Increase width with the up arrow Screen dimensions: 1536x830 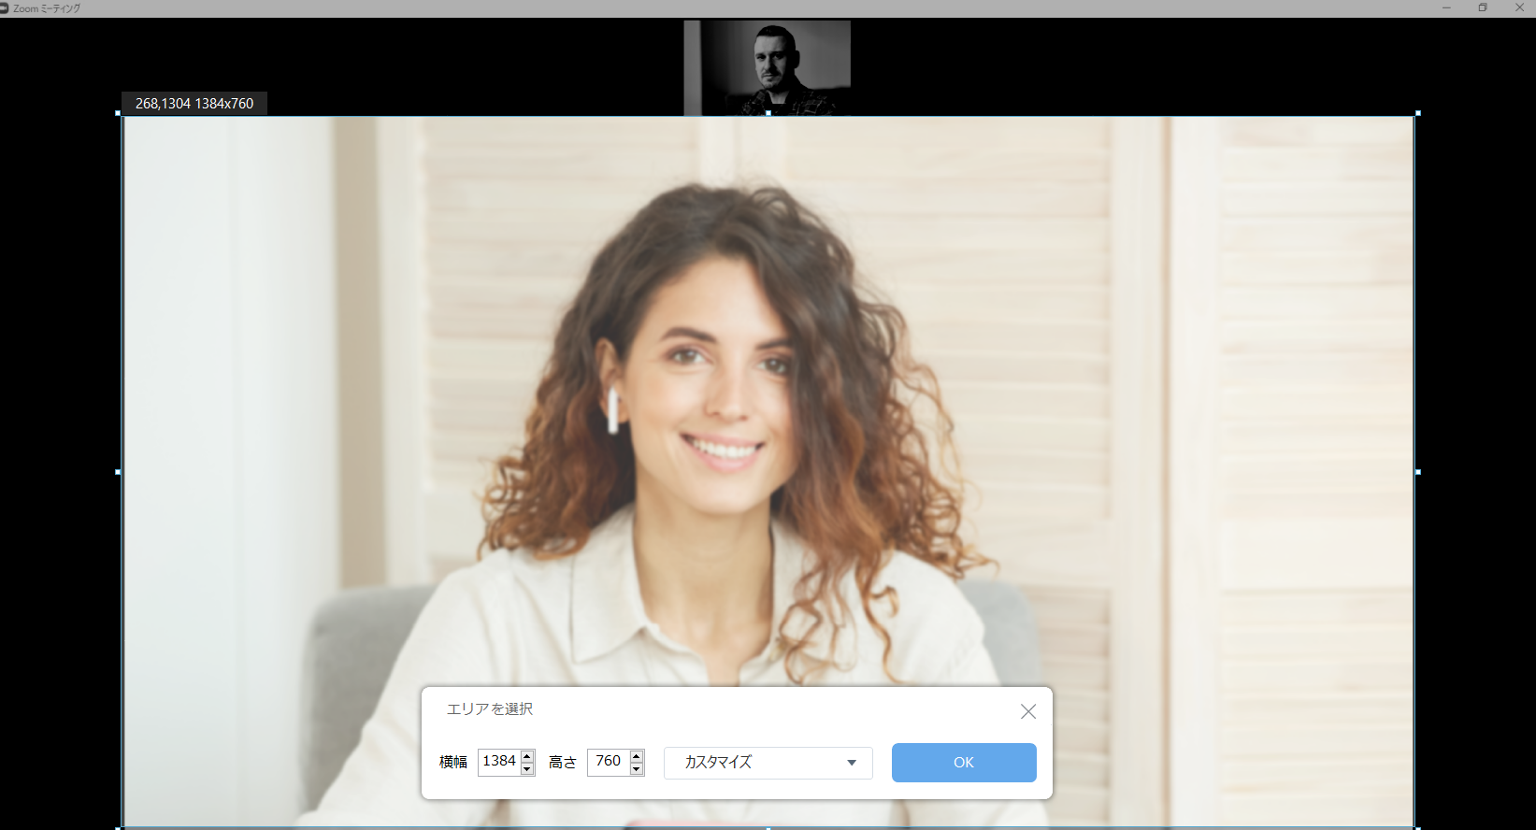527,756
